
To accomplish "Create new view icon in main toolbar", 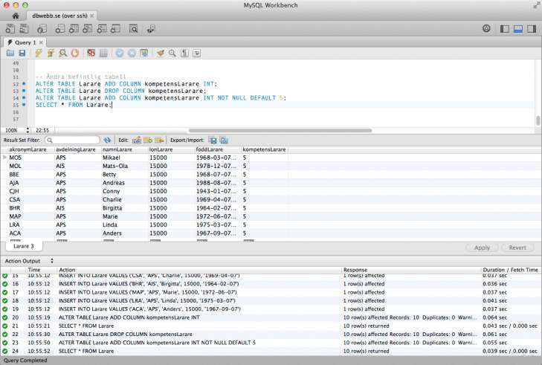I will point(88,29).
